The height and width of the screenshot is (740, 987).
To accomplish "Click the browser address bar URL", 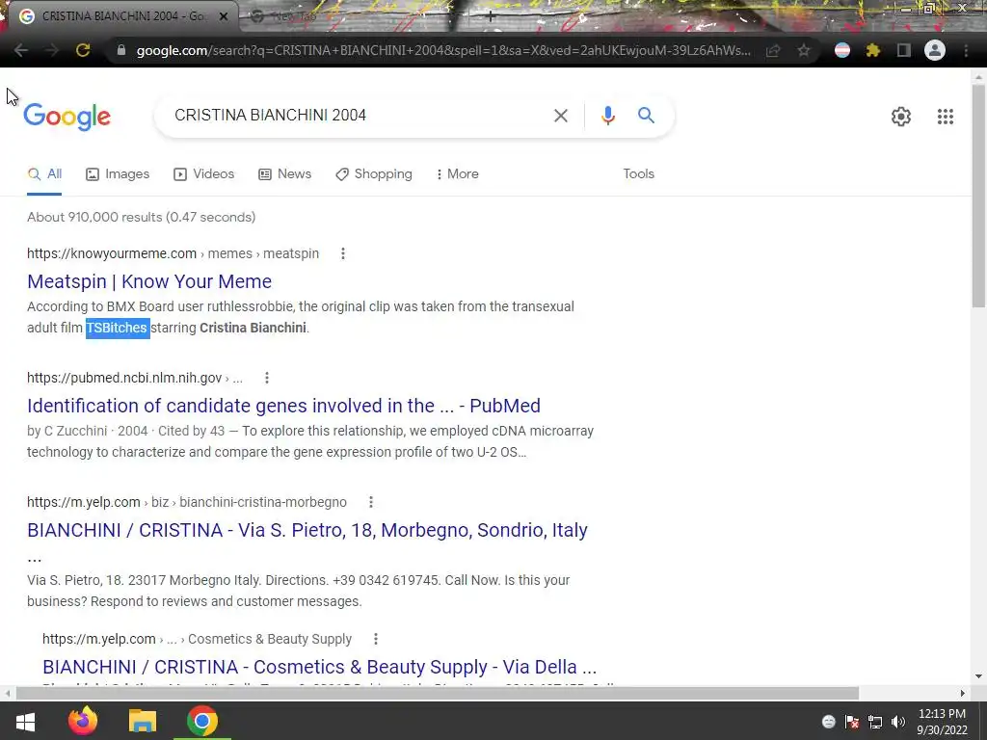I will click(443, 50).
